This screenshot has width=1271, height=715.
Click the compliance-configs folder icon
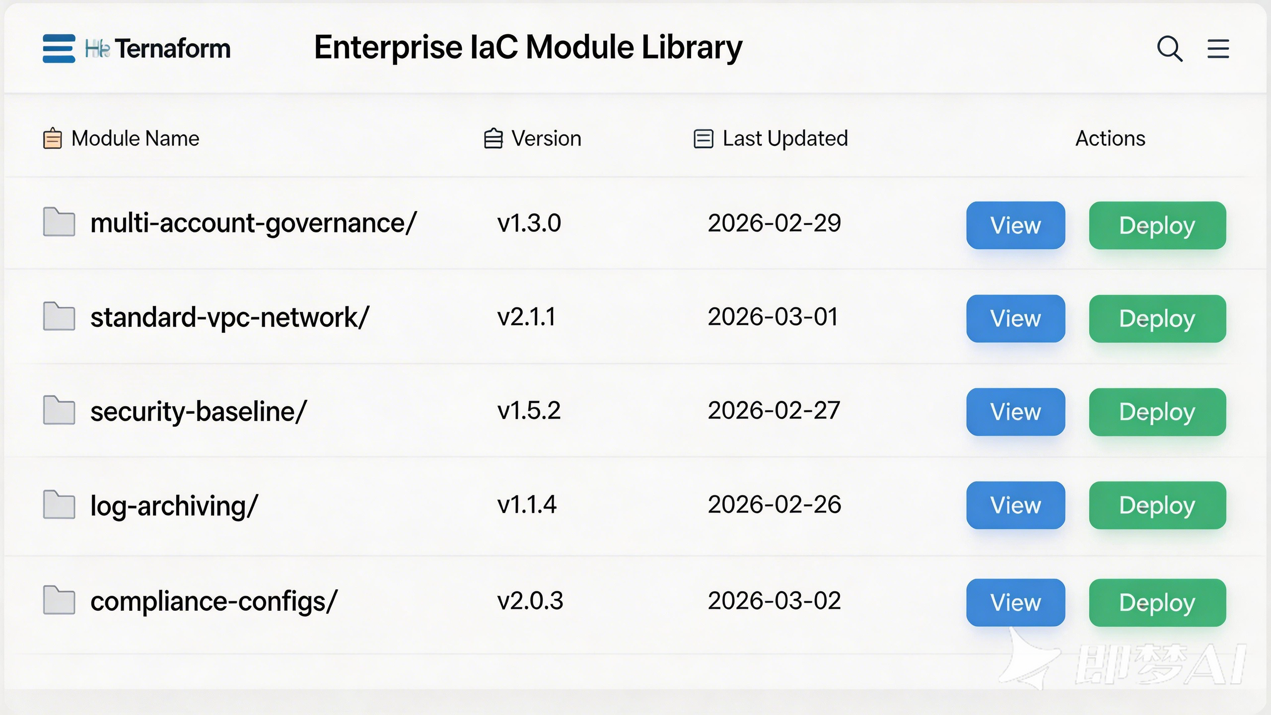coord(59,600)
